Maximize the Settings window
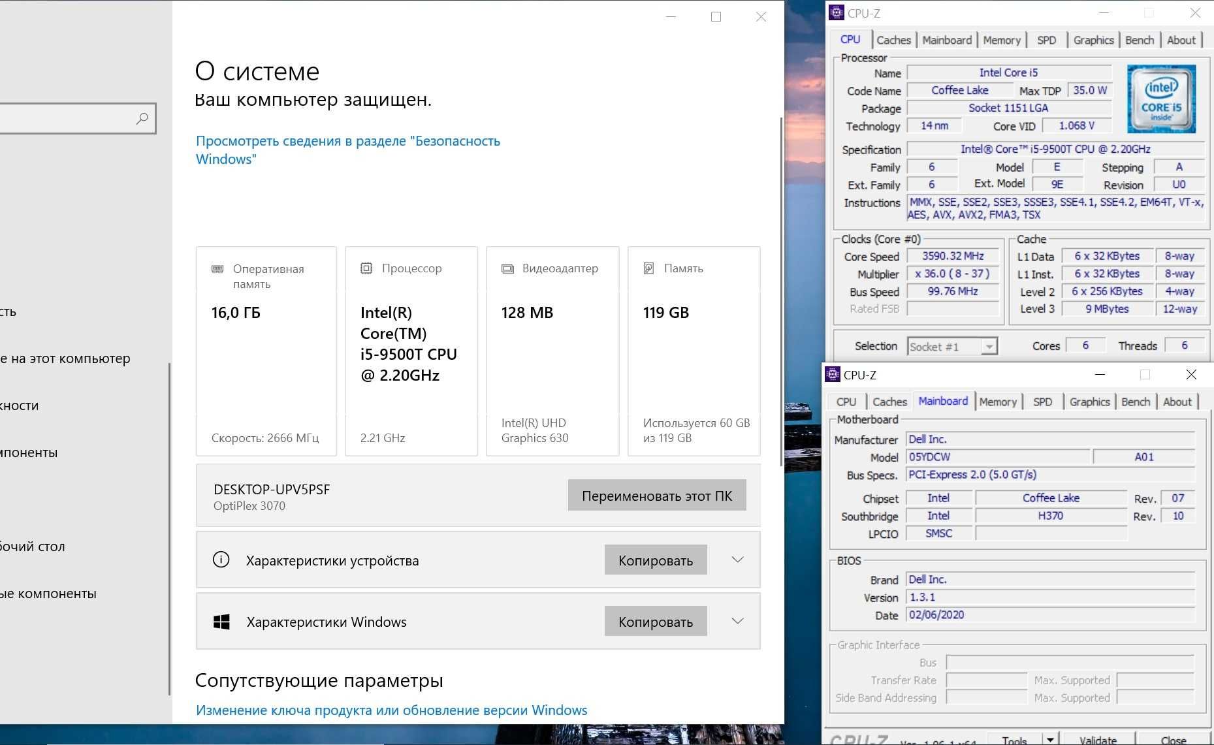 (x=716, y=16)
